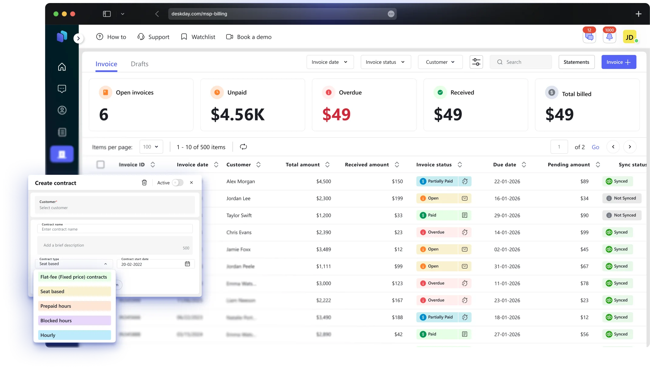This screenshot has width=650, height=369.
Task: Click the Statements button
Action: click(576, 62)
